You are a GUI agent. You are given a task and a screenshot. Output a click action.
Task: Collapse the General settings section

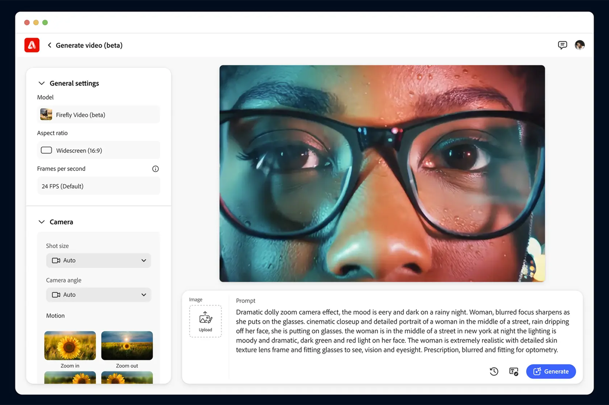pyautogui.click(x=41, y=83)
